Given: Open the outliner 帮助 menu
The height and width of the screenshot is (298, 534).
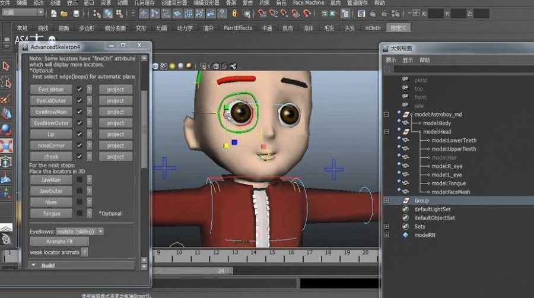Looking at the screenshot, I should [425, 60].
